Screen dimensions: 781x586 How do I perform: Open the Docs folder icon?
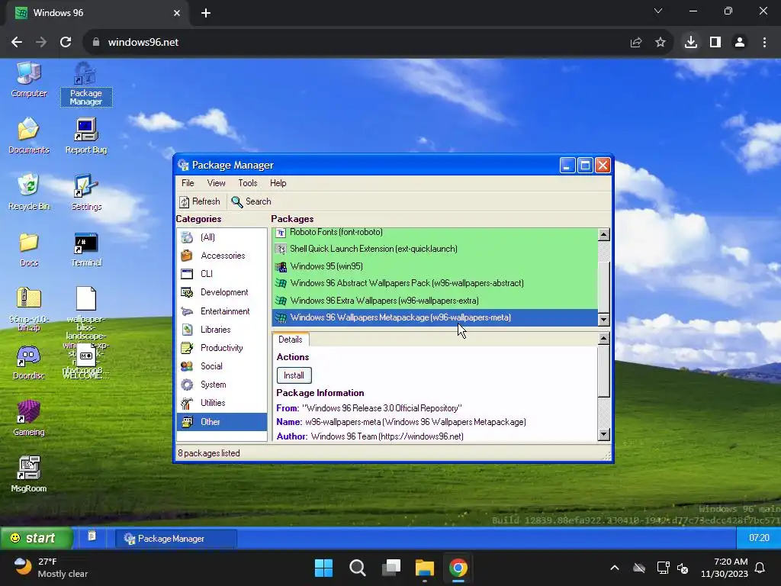click(x=29, y=250)
